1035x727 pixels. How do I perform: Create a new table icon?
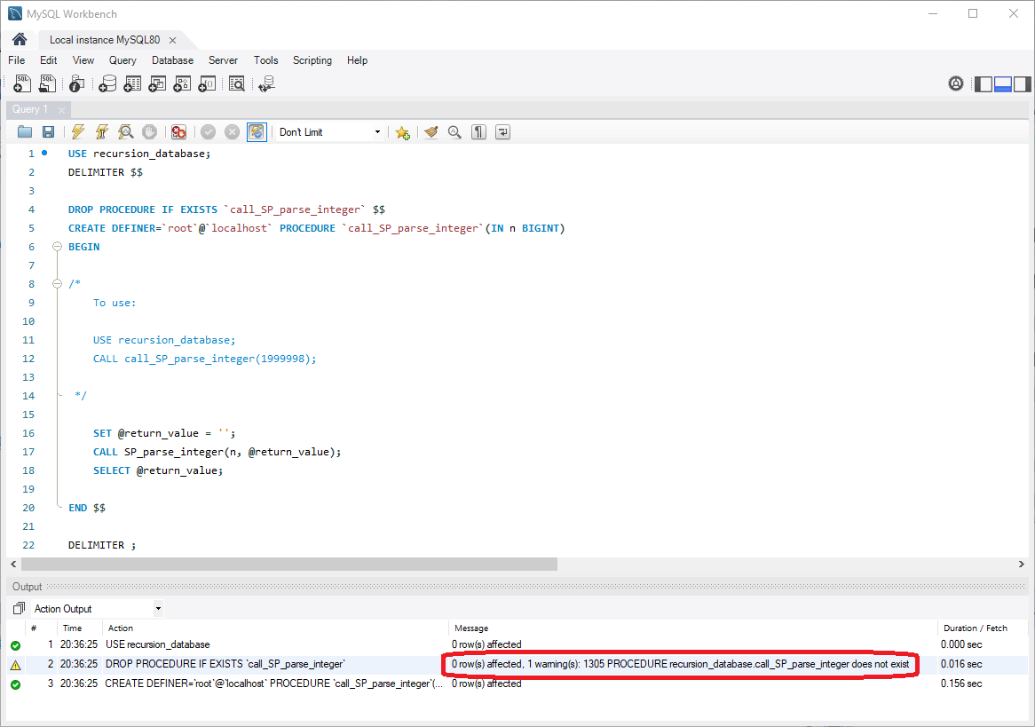pyautogui.click(x=132, y=83)
